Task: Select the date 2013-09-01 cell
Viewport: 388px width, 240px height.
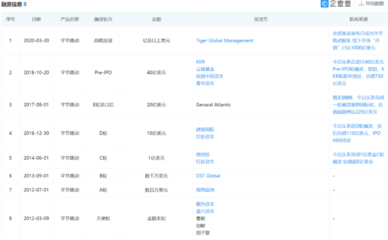Action: (36, 176)
